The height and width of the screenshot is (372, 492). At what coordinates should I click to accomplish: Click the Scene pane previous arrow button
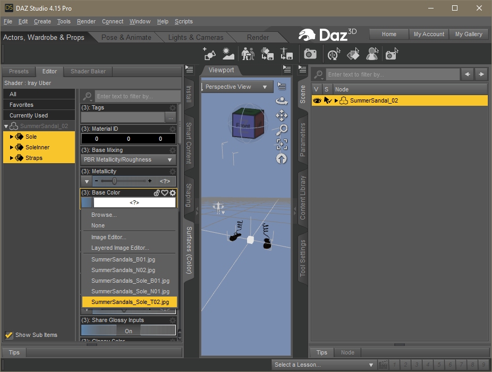468,74
